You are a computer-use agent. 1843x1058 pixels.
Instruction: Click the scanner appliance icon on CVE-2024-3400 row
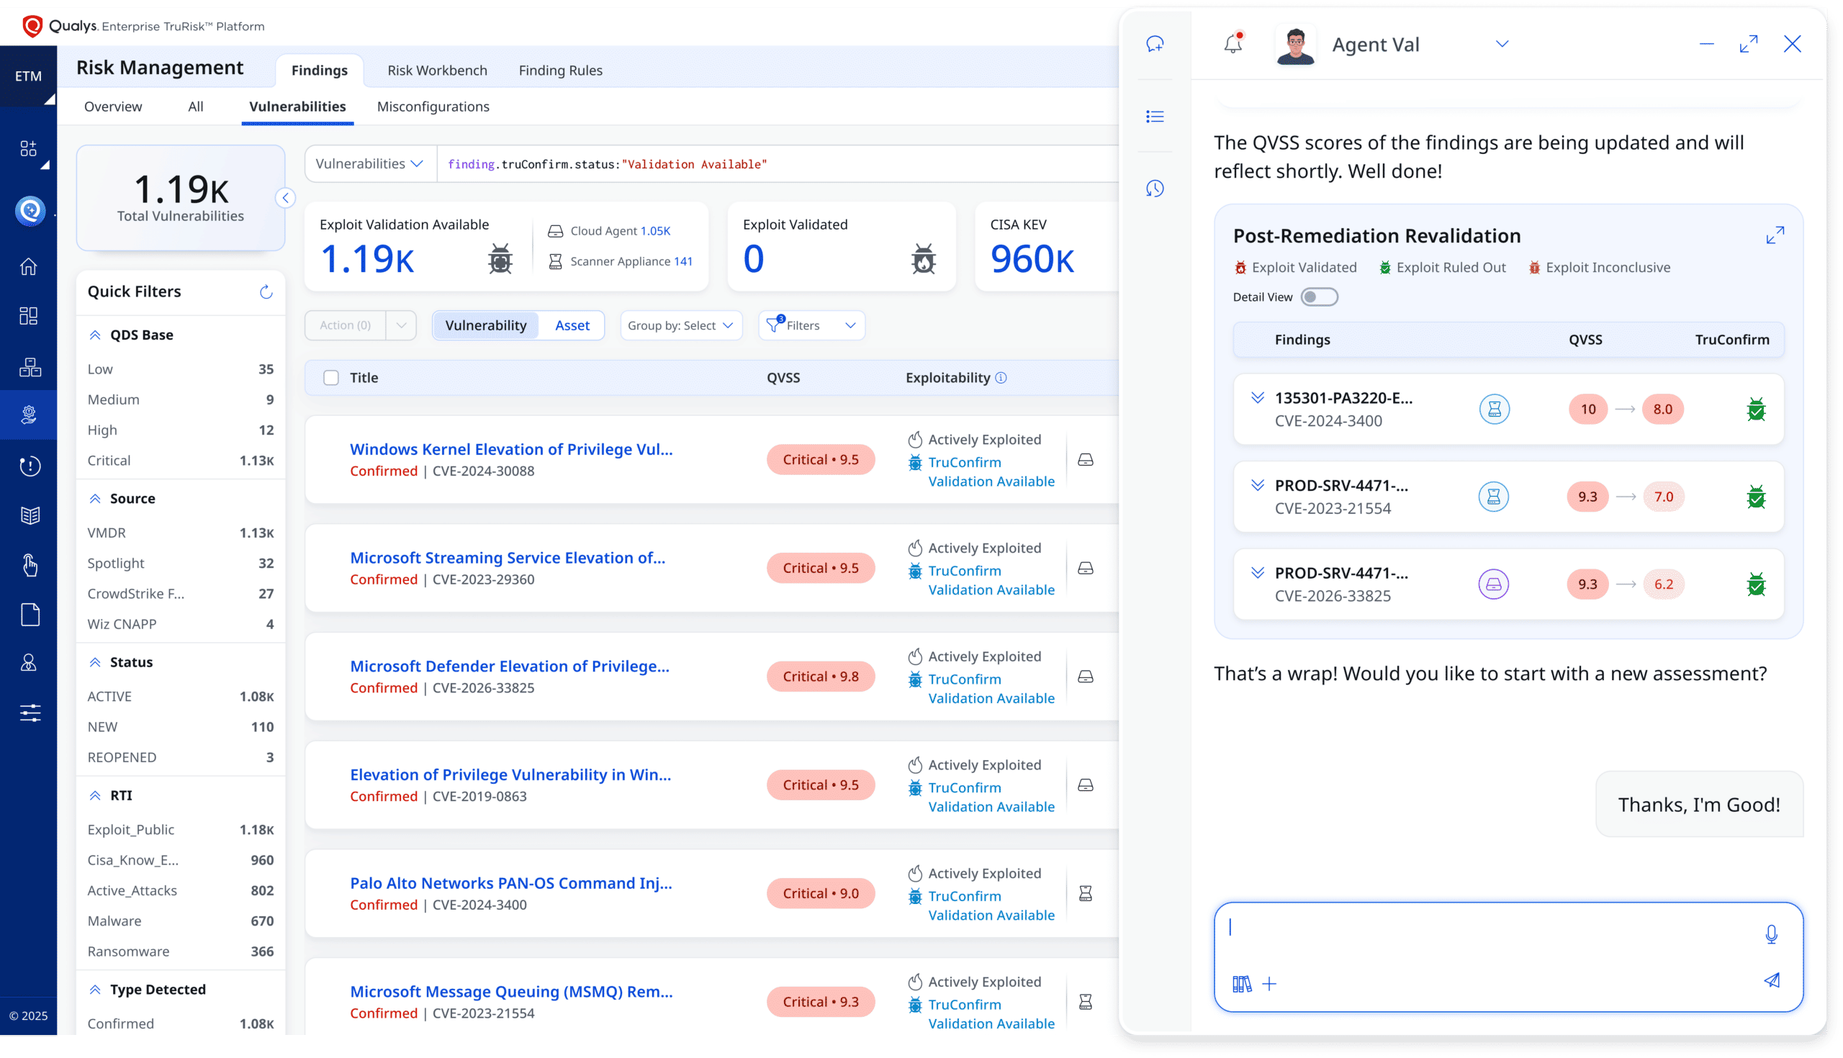[x=1085, y=894]
